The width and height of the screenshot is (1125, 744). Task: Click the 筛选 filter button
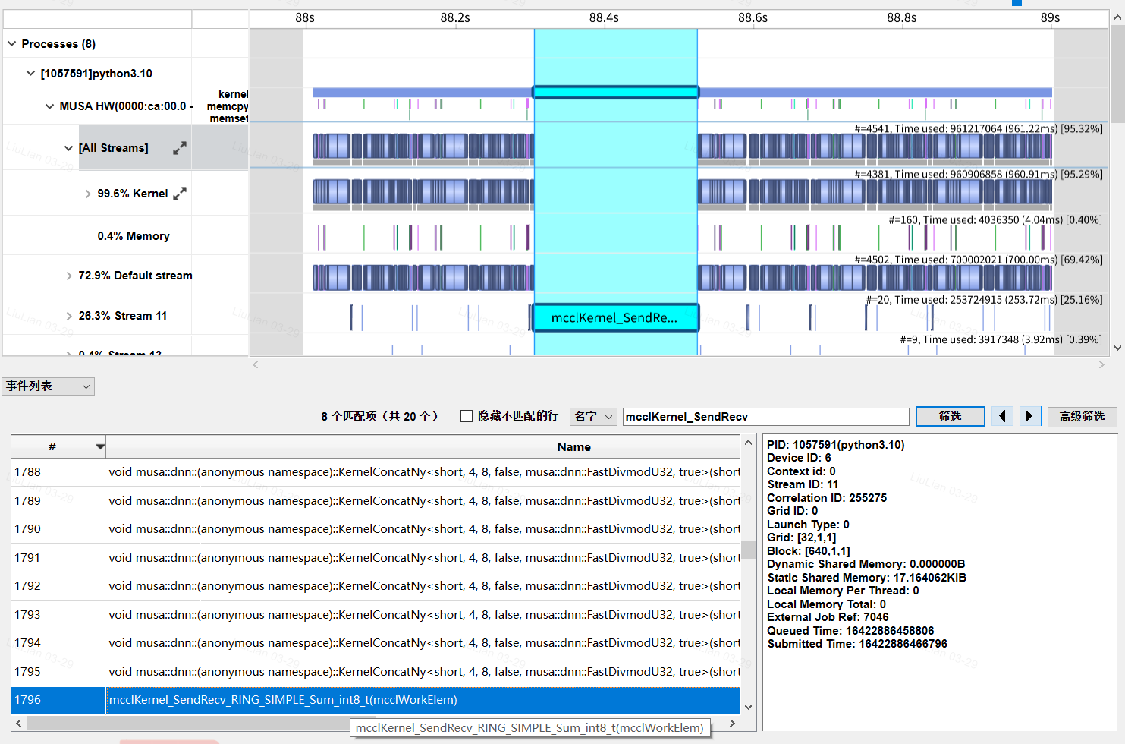pyautogui.click(x=950, y=416)
